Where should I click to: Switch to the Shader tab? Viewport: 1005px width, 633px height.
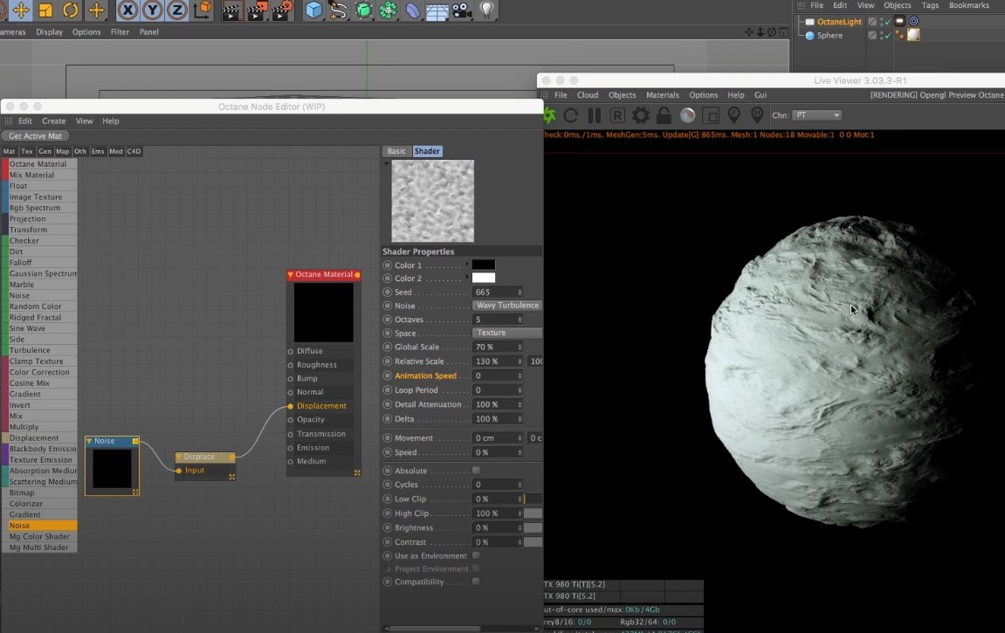tap(427, 151)
